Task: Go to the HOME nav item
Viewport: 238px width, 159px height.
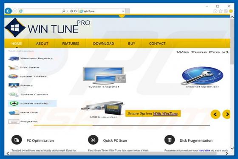Action: pyautogui.click(x=17, y=44)
